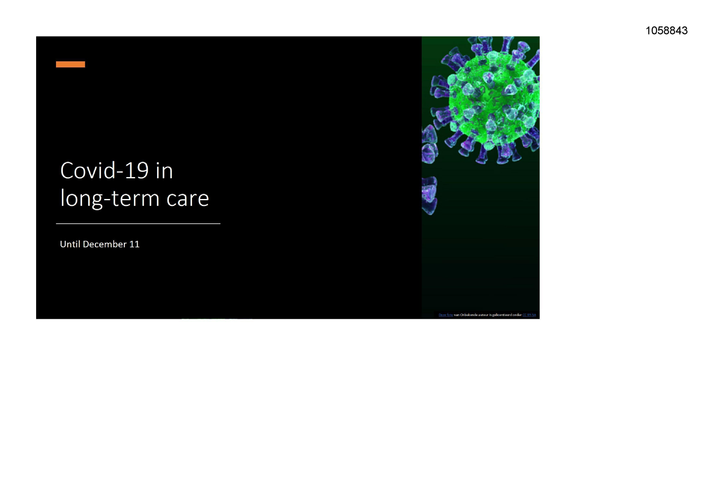Click 'December' in the subtitle

click(105, 244)
